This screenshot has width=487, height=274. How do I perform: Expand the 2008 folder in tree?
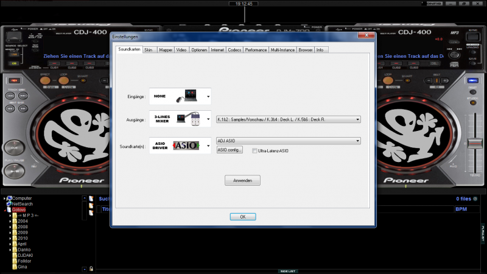(10, 227)
